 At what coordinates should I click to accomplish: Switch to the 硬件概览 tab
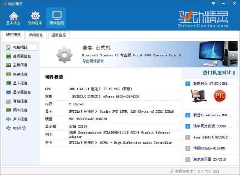point(13,35)
